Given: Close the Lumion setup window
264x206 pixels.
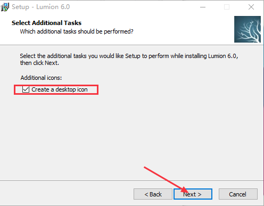Looking at the screenshot, I should 251,7.
